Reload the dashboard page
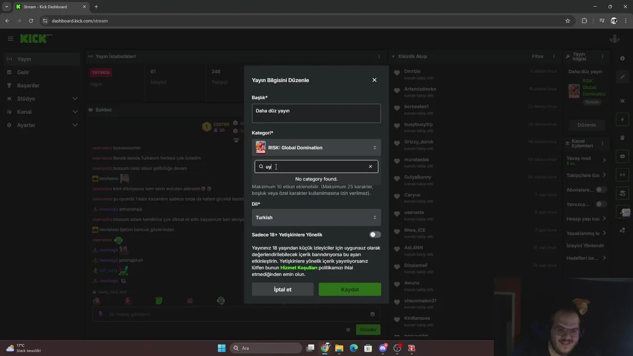 (x=31, y=21)
